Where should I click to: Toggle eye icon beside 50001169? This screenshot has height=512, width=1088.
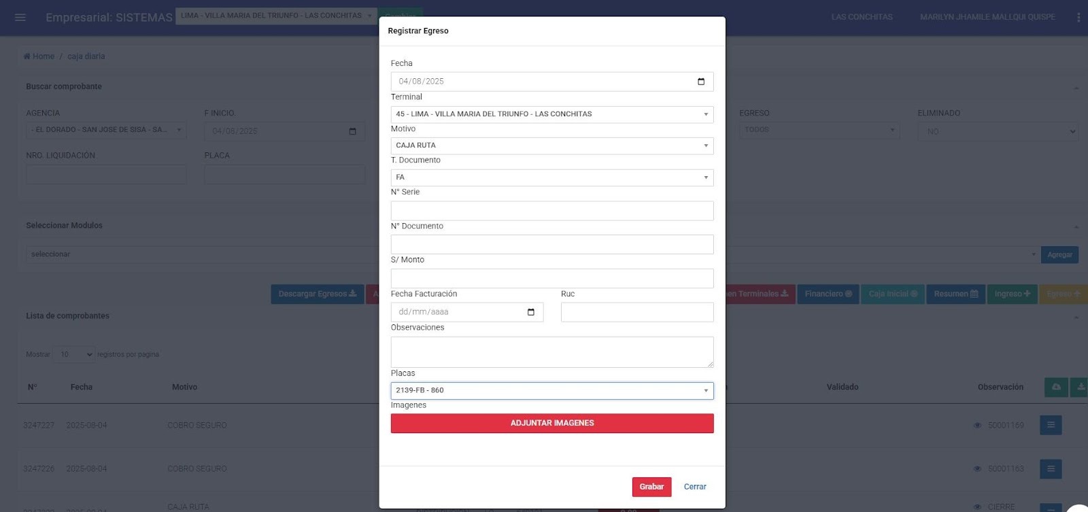coord(977,426)
